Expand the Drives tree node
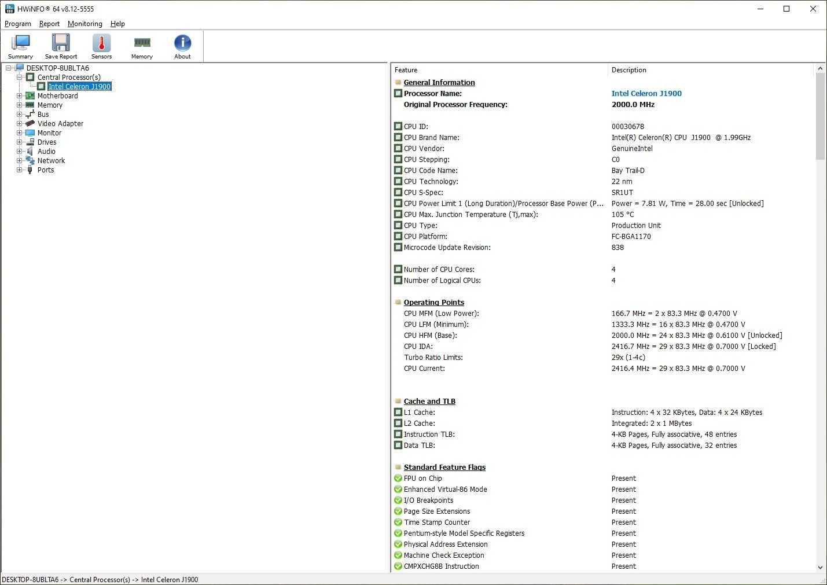This screenshot has width=827, height=585. (x=19, y=142)
